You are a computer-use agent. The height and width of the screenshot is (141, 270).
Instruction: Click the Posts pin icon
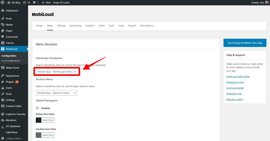(3, 19)
